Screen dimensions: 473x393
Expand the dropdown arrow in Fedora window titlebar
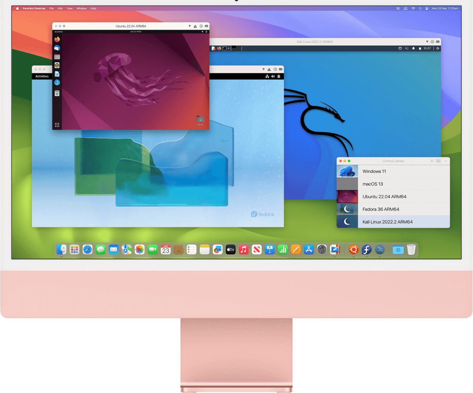click(x=264, y=69)
